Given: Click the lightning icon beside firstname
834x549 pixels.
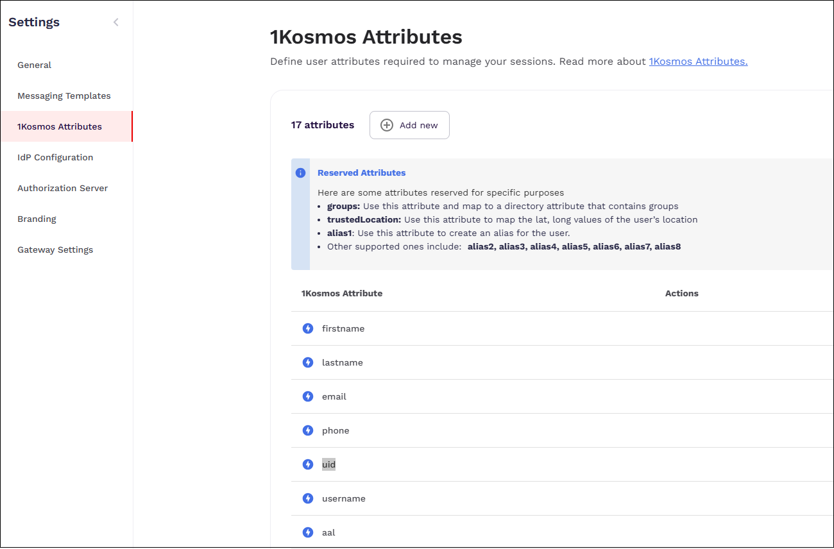Looking at the screenshot, I should 308,328.
